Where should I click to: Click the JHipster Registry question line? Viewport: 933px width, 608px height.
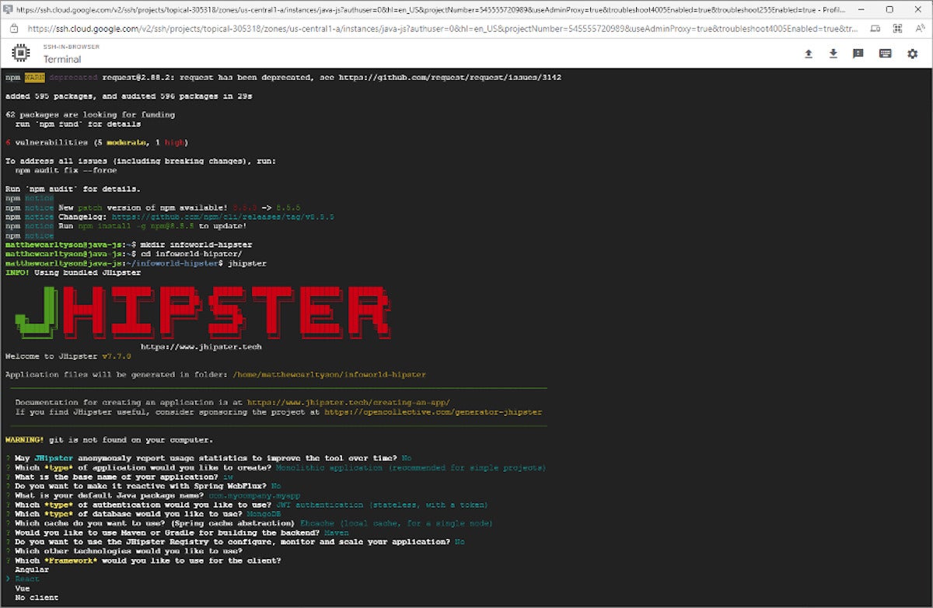click(x=235, y=542)
